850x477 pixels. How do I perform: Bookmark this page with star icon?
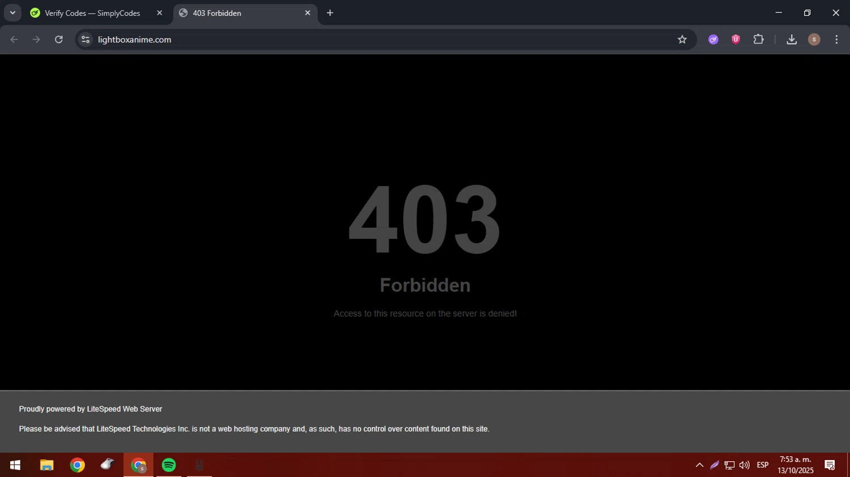coord(682,40)
